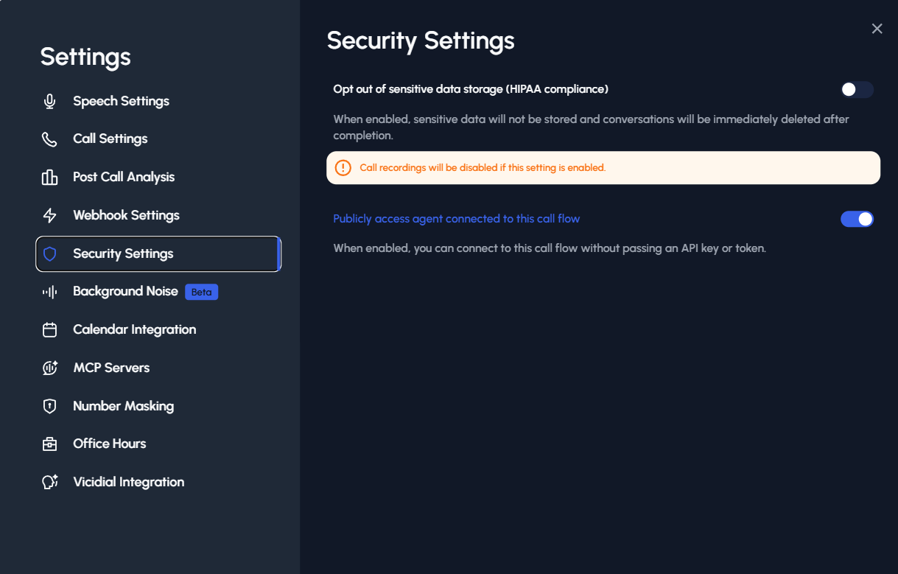
Task: Click the bar chart Post Call Analysis icon
Action: tap(49, 178)
